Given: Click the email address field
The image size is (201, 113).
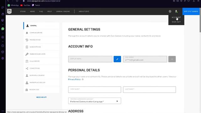Looking at the screenshot, I should tap(145, 59).
